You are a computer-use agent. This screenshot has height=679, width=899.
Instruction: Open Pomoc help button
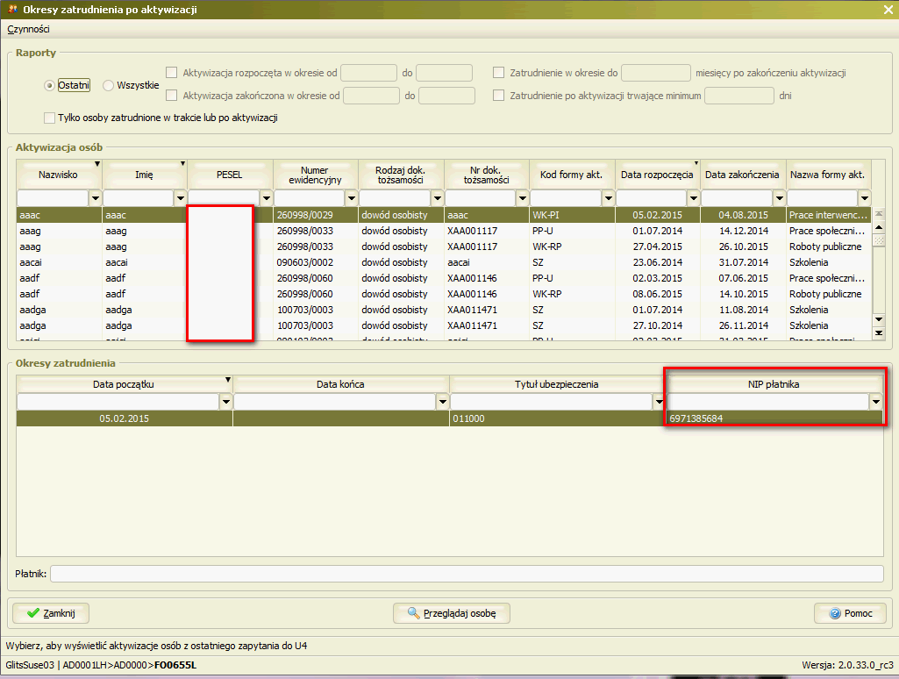[x=850, y=613]
